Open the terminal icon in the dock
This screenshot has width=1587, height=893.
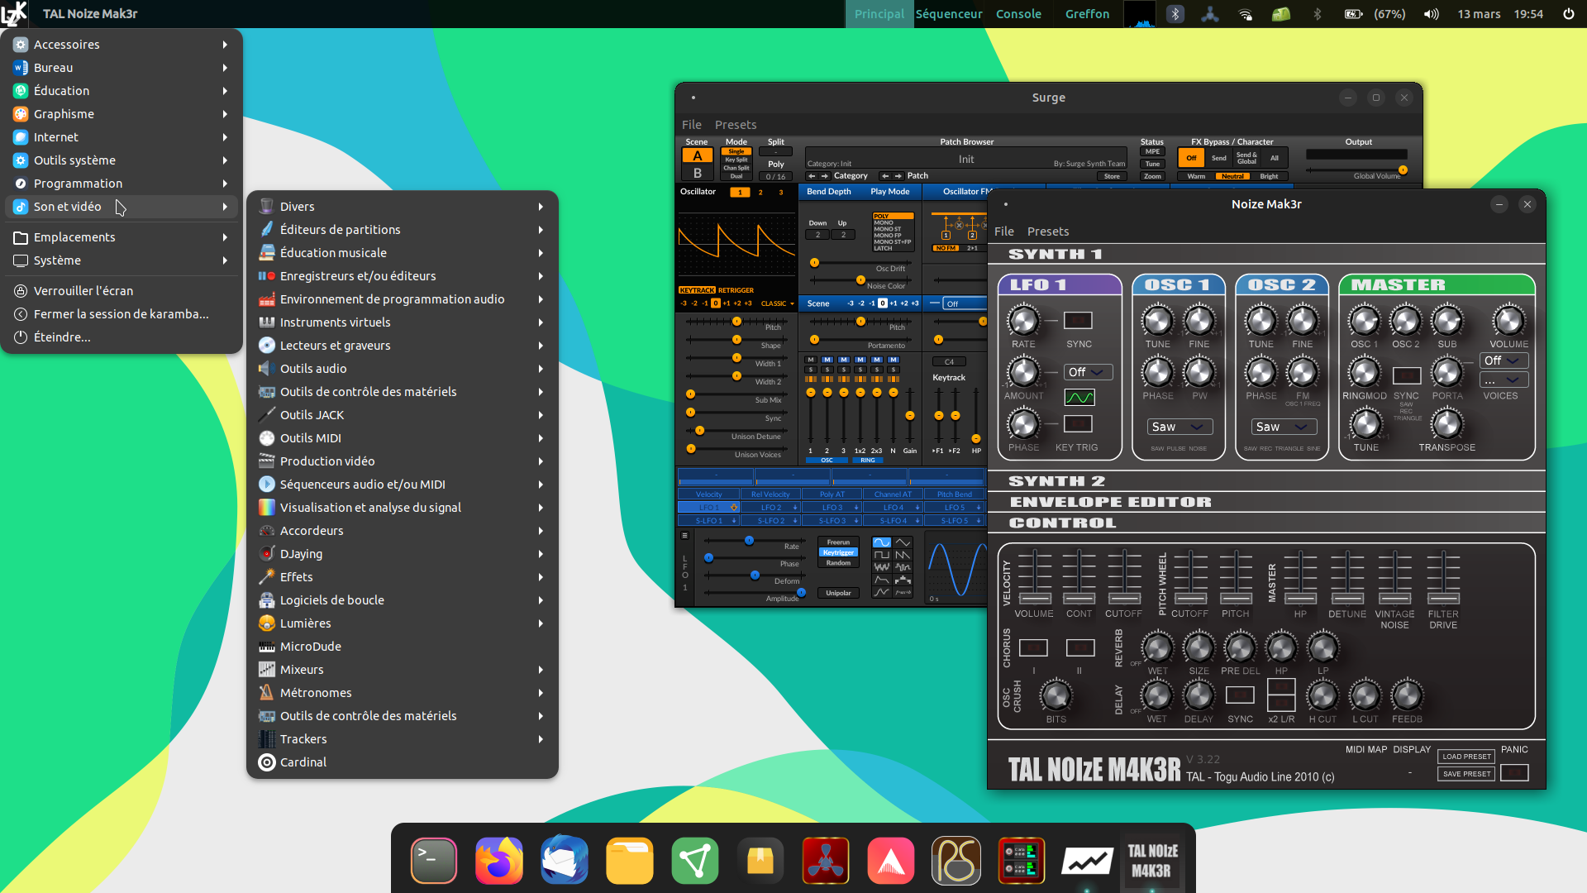[x=434, y=861]
